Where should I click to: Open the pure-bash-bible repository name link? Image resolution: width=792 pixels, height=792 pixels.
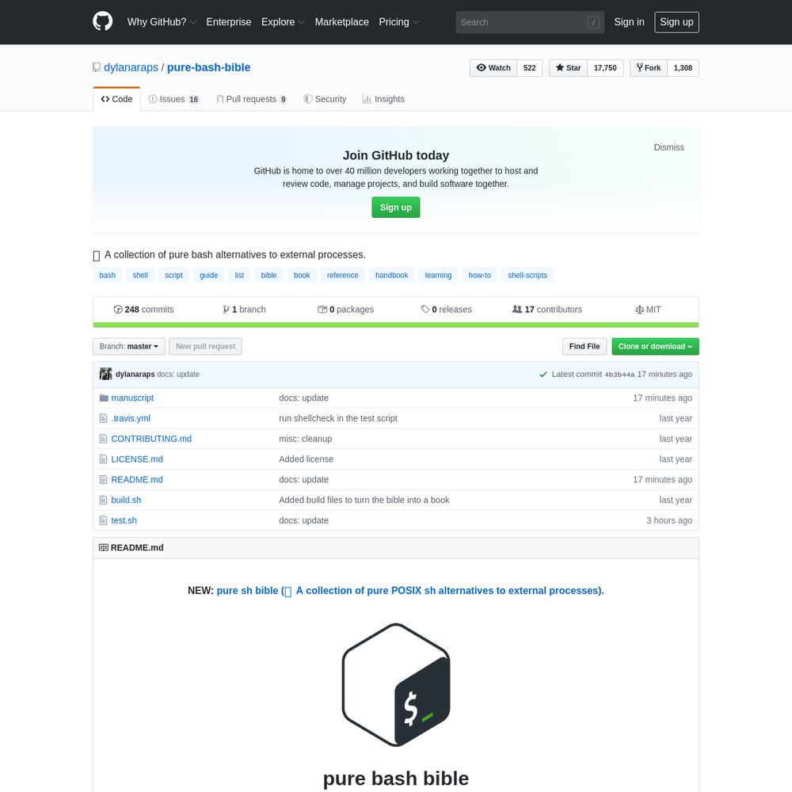pos(208,67)
